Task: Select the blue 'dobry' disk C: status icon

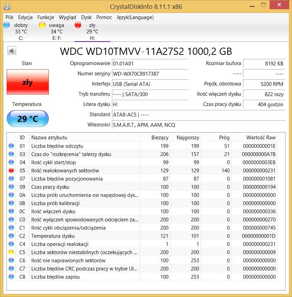Action: 6,25
